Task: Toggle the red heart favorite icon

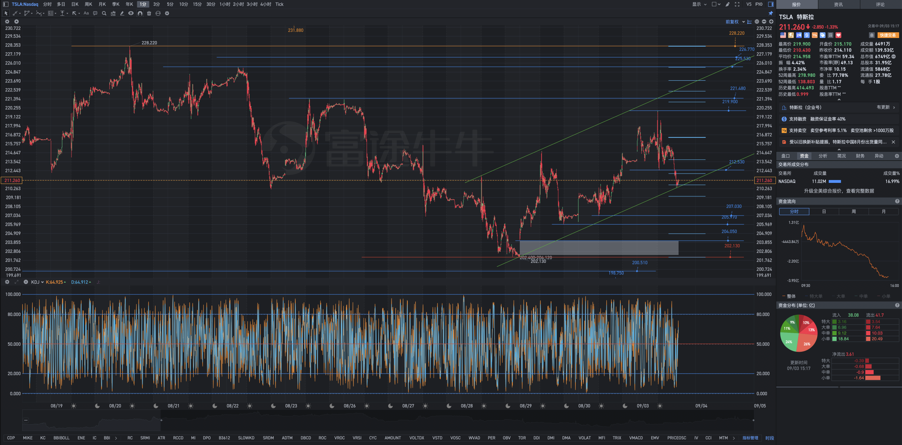Action: click(x=838, y=35)
